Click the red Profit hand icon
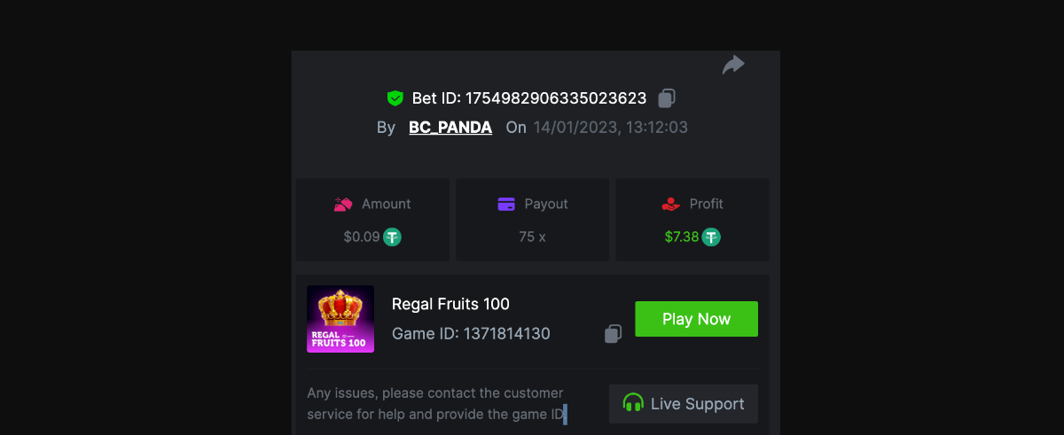This screenshot has height=435, width=1064. [x=670, y=204]
